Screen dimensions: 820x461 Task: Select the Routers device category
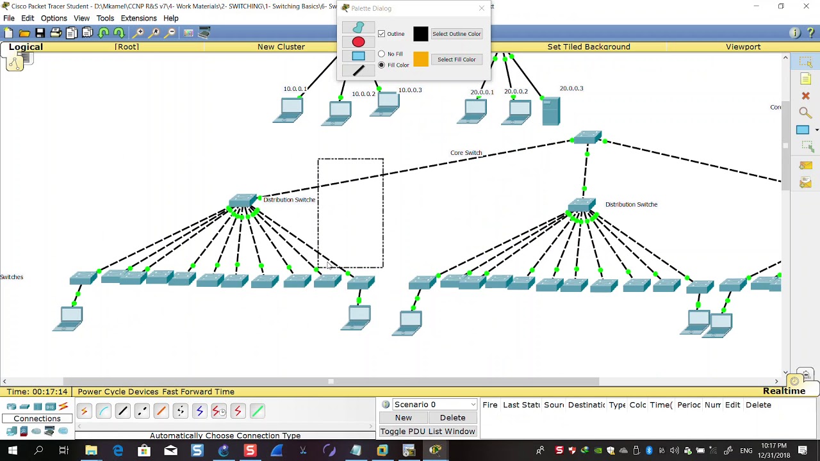click(12, 407)
